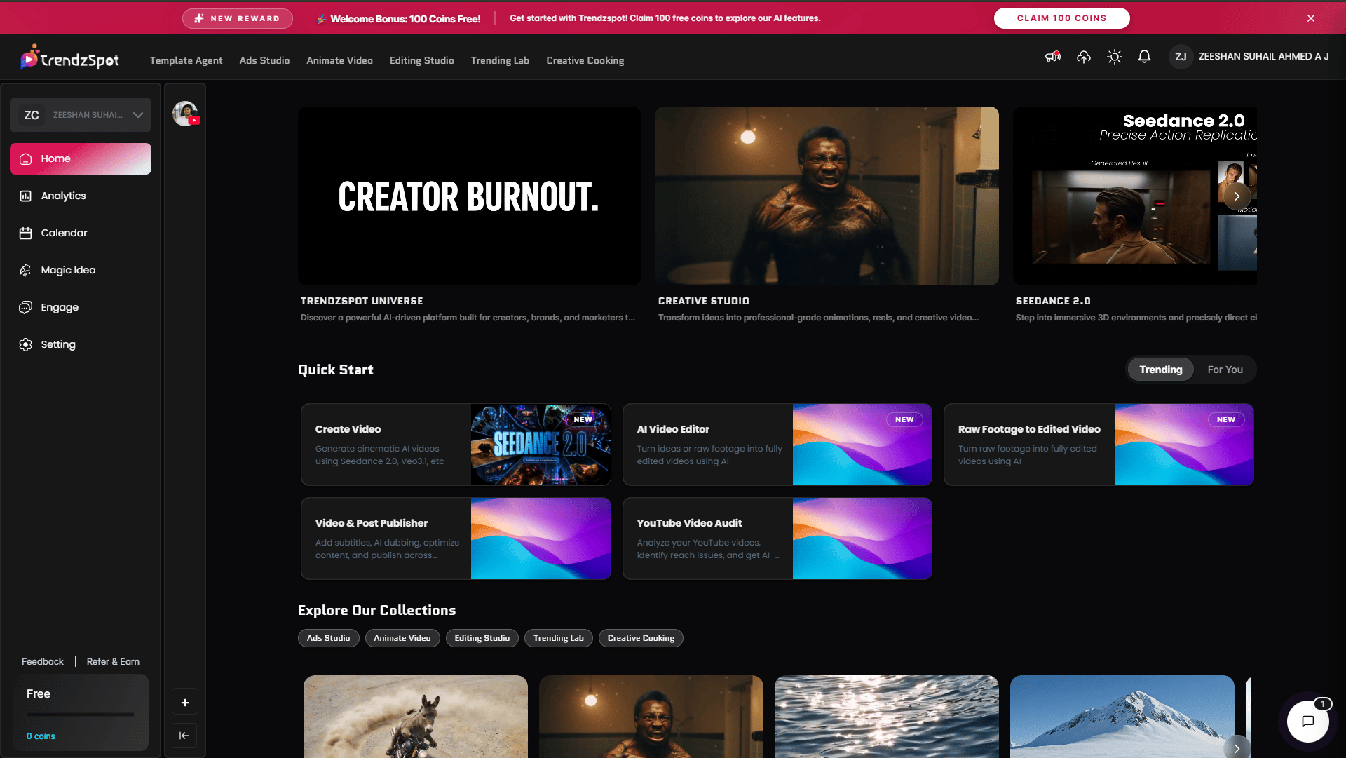Open the YouTube Video Audit card

[777, 539]
